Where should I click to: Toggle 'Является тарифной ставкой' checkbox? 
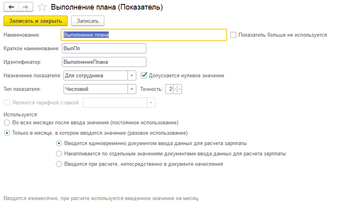[7, 102]
